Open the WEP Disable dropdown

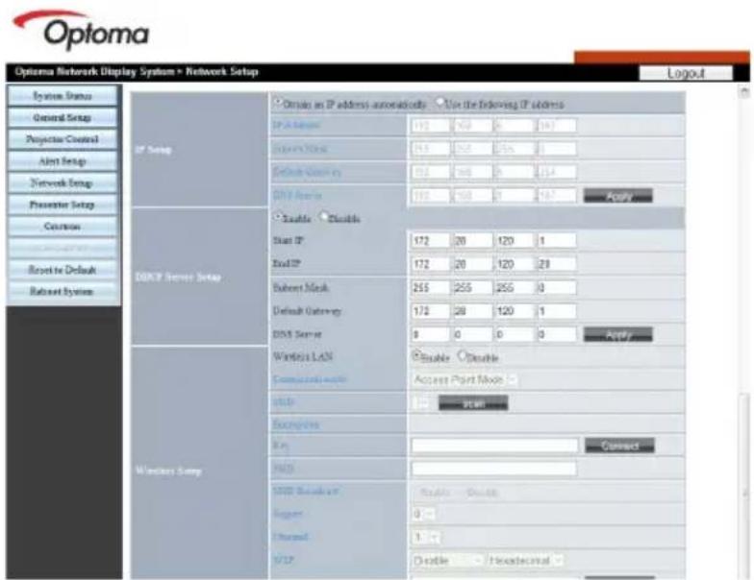click(x=448, y=561)
